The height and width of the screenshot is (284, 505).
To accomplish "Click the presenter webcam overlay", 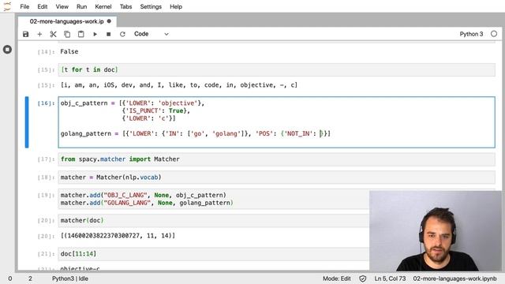I will pyautogui.click(x=436, y=230).
